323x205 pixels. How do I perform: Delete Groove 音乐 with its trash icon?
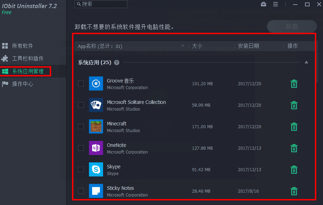[x=294, y=84]
